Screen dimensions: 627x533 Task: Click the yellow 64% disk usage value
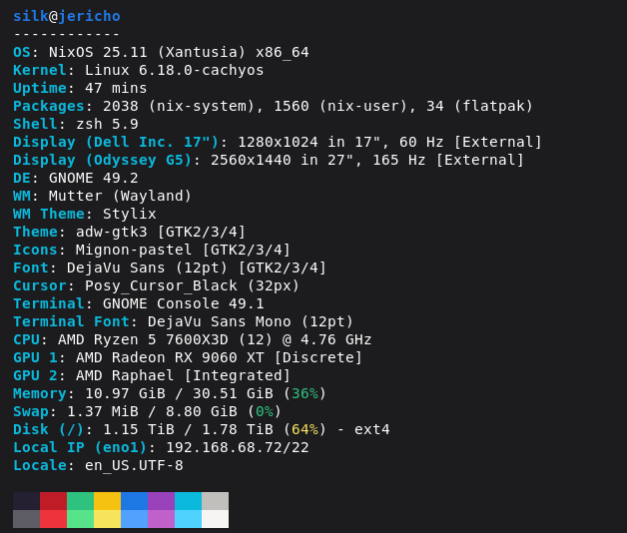(305, 429)
